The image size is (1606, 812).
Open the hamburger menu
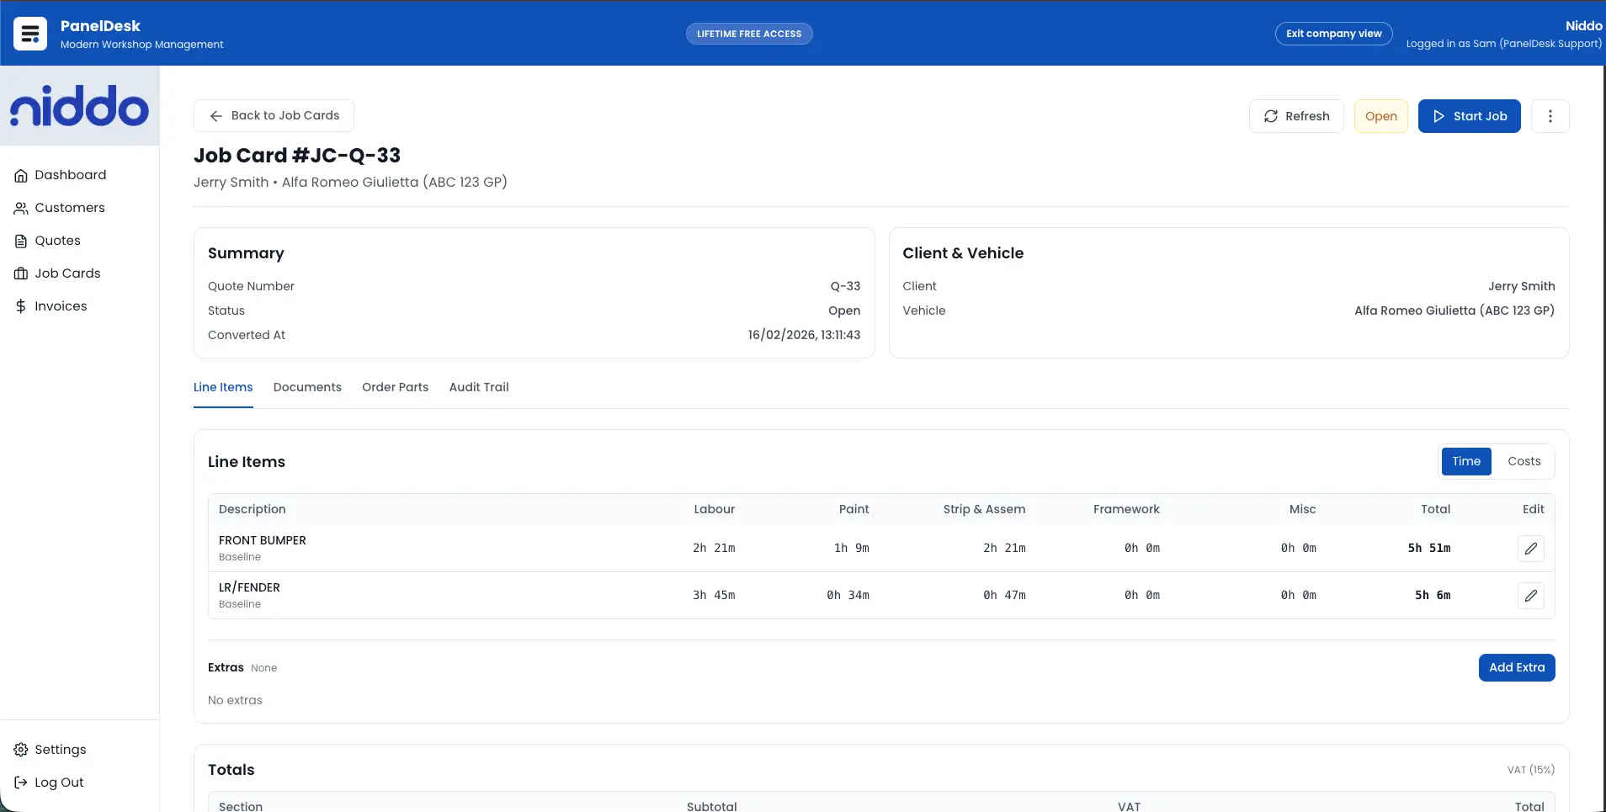[x=30, y=34]
